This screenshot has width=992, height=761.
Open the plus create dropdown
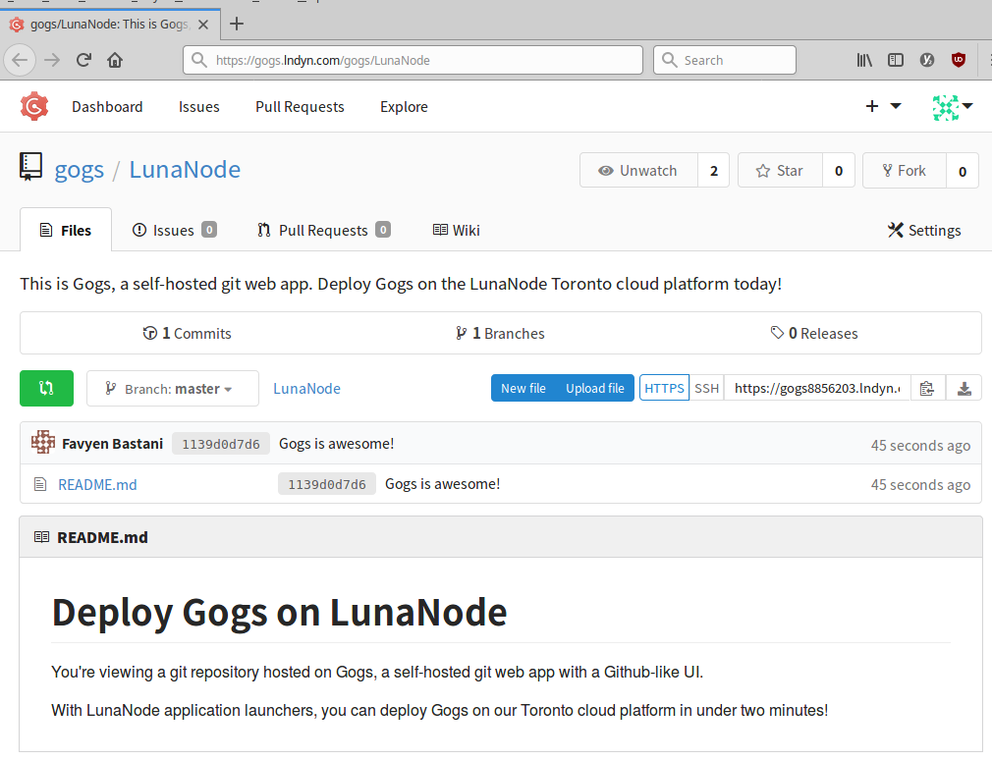(883, 106)
